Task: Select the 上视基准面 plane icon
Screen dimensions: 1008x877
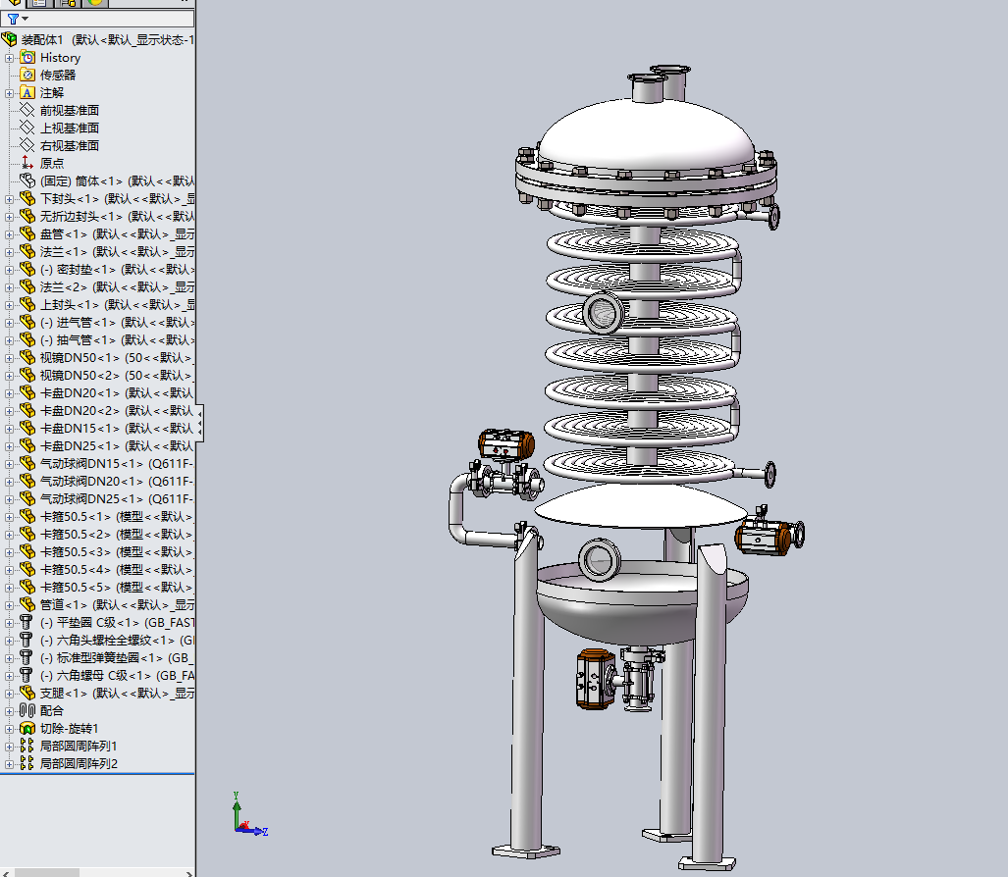Action: (x=27, y=128)
